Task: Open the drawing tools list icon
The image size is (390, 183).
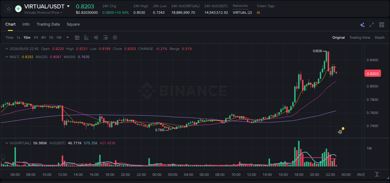Action: [x=105, y=37]
